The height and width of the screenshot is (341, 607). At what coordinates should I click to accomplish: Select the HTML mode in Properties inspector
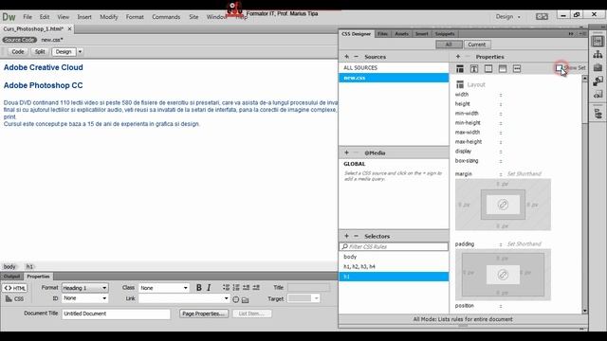pos(15,288)
